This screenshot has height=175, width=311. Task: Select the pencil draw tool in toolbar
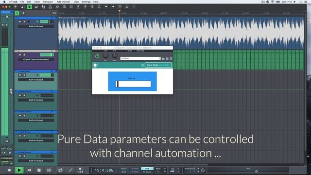36,7
